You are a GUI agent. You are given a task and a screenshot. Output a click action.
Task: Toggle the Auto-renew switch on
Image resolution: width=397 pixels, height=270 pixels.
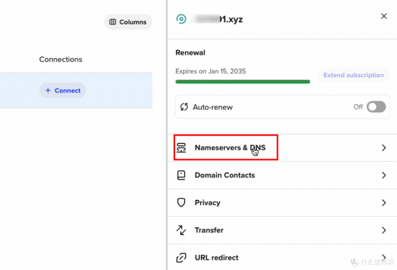[376, 107]
